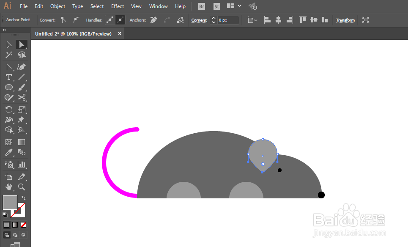Select the Anchor Point tool in toolbox
The width and height of the screenshot is (408, 247).
point(9,67)
